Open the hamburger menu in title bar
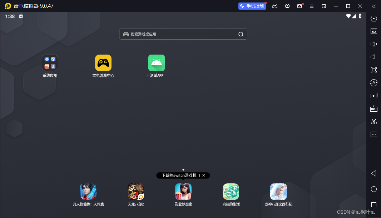The height and width of the screenshot is (218, 381). pos(312,6)
